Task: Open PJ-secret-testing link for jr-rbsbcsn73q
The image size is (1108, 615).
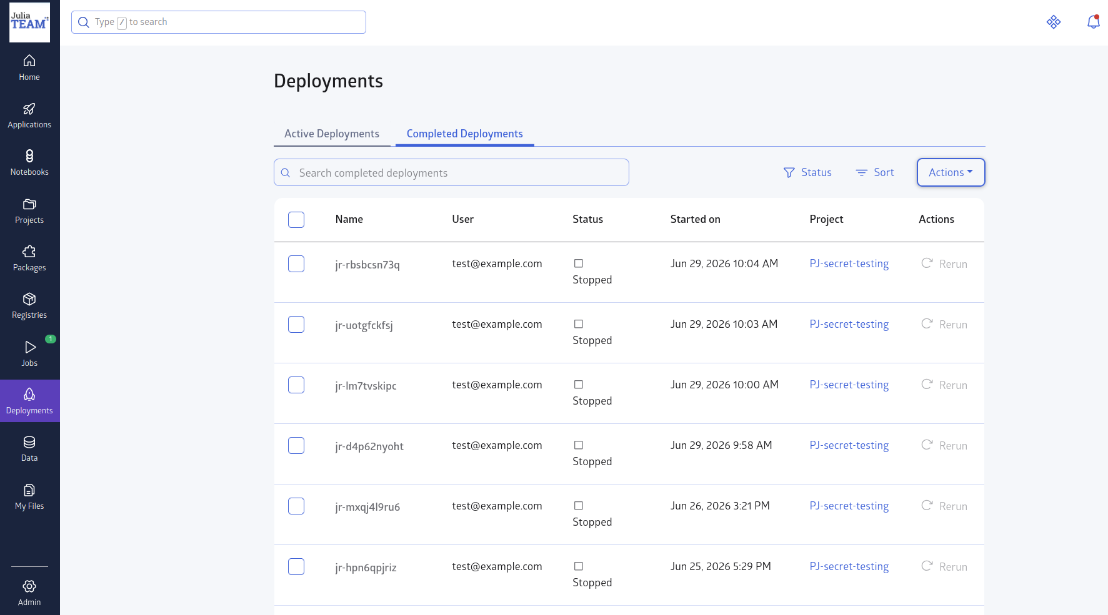Action: (849, 263)
